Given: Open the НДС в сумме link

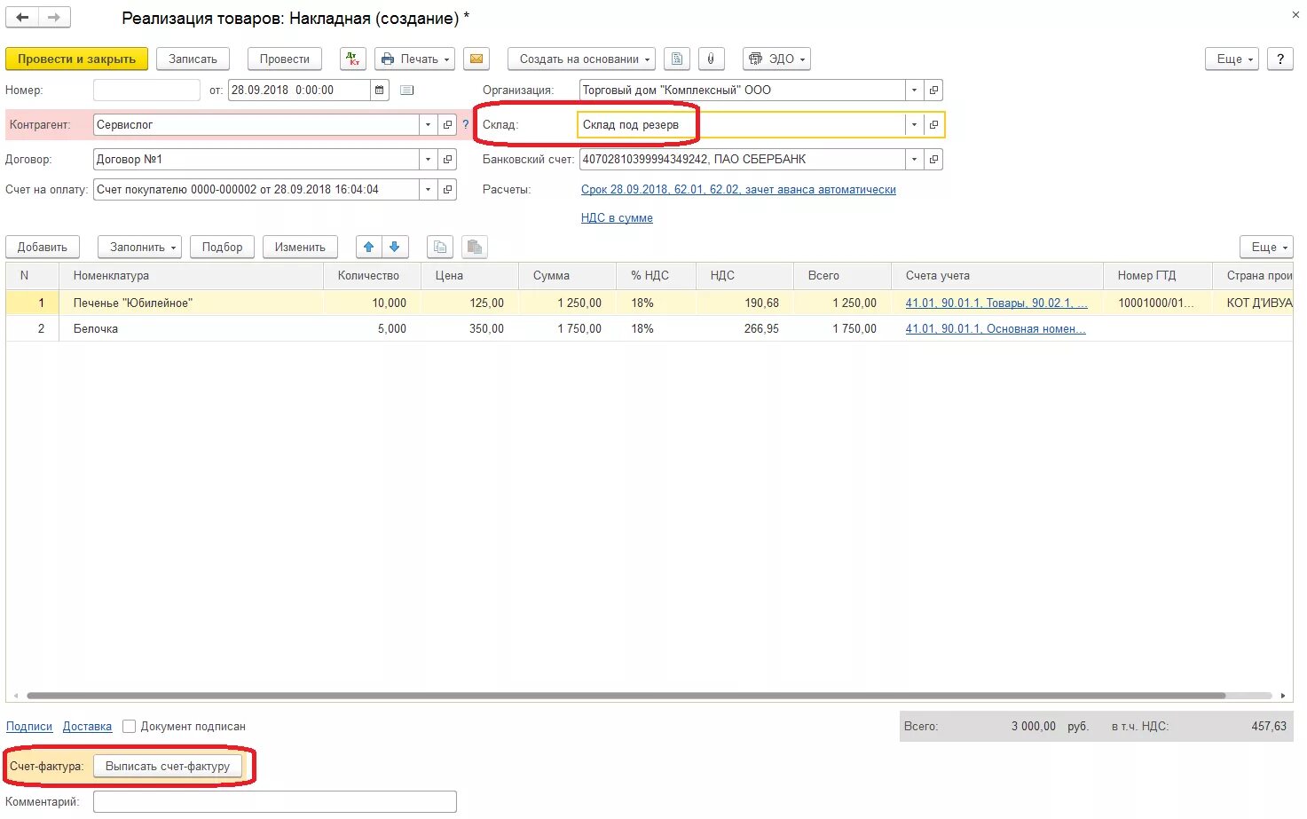Looking at the screenshot, I should [617, 218].
